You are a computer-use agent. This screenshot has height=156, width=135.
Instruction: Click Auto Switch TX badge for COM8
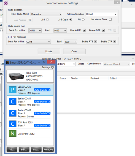(x=42, y=113)
